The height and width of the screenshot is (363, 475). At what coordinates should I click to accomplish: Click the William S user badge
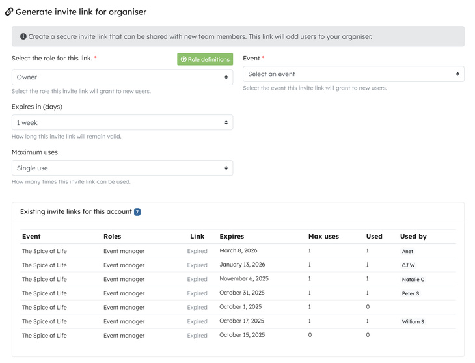[413, 321]
